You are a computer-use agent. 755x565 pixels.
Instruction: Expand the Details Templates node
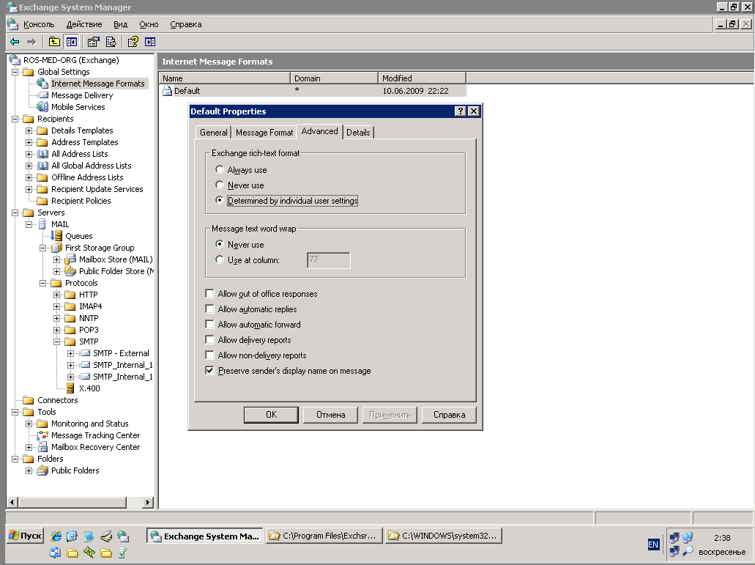pos(29,130)
